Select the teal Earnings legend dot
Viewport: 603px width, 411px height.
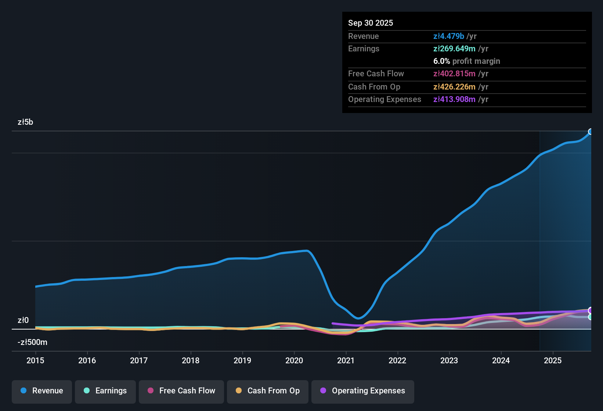[x=87, y=391]
